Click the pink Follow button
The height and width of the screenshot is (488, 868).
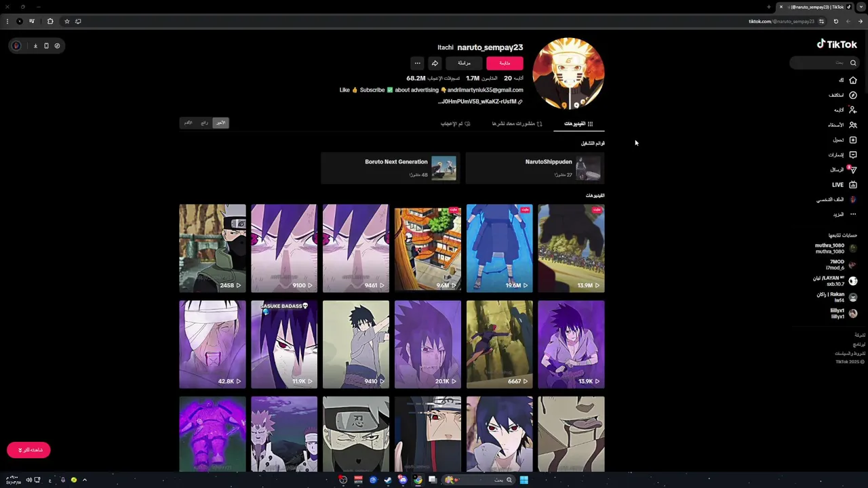(505, 63)
